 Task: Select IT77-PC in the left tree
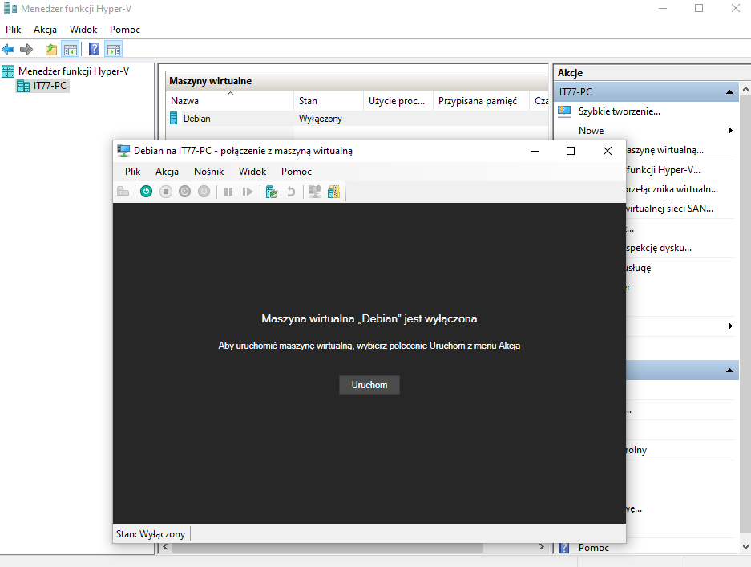50,86
